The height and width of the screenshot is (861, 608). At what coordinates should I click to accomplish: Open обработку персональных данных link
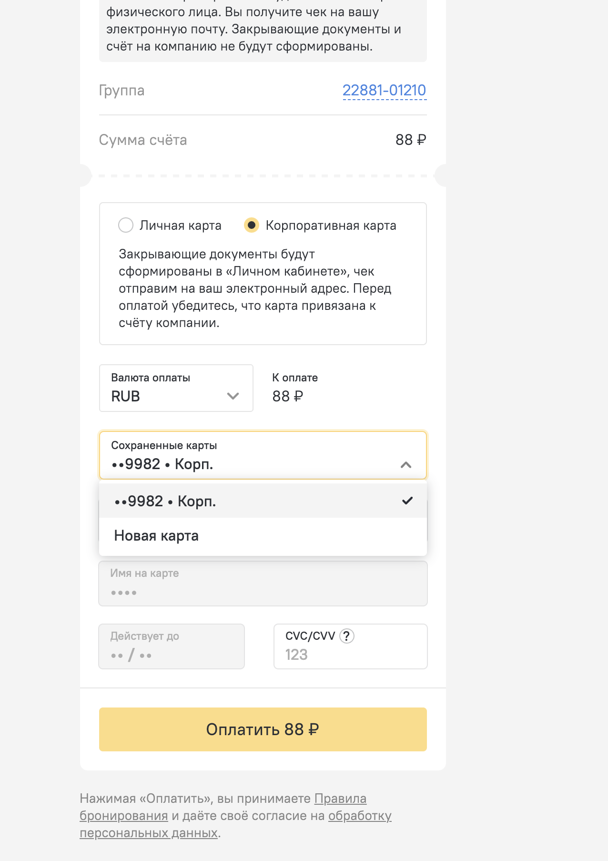[235, 824]
